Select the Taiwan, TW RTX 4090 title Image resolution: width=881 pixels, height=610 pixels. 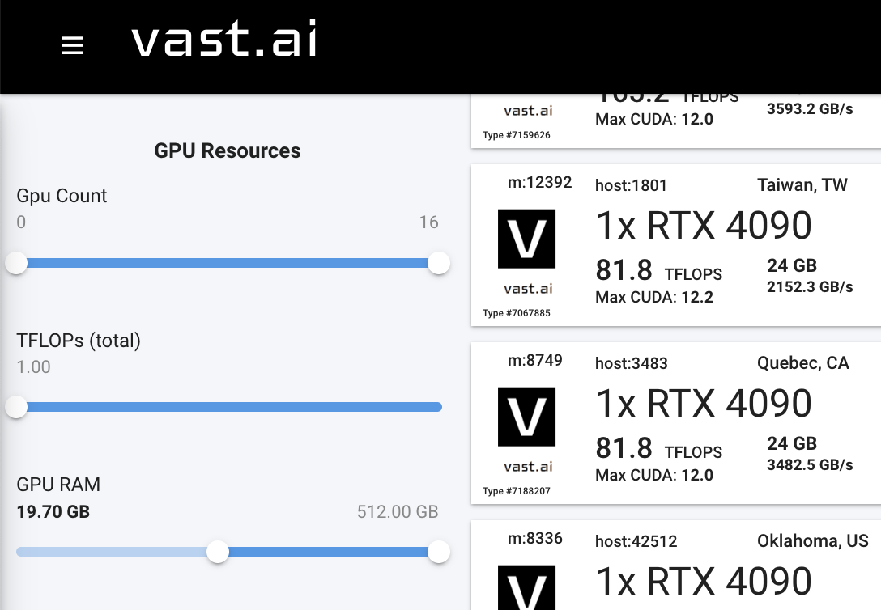[704, 226]
